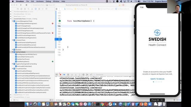This screenshot has width=191, height=107.
Task: Collapse VirtualVisitUITest class
Action: [x=13, y=69]
